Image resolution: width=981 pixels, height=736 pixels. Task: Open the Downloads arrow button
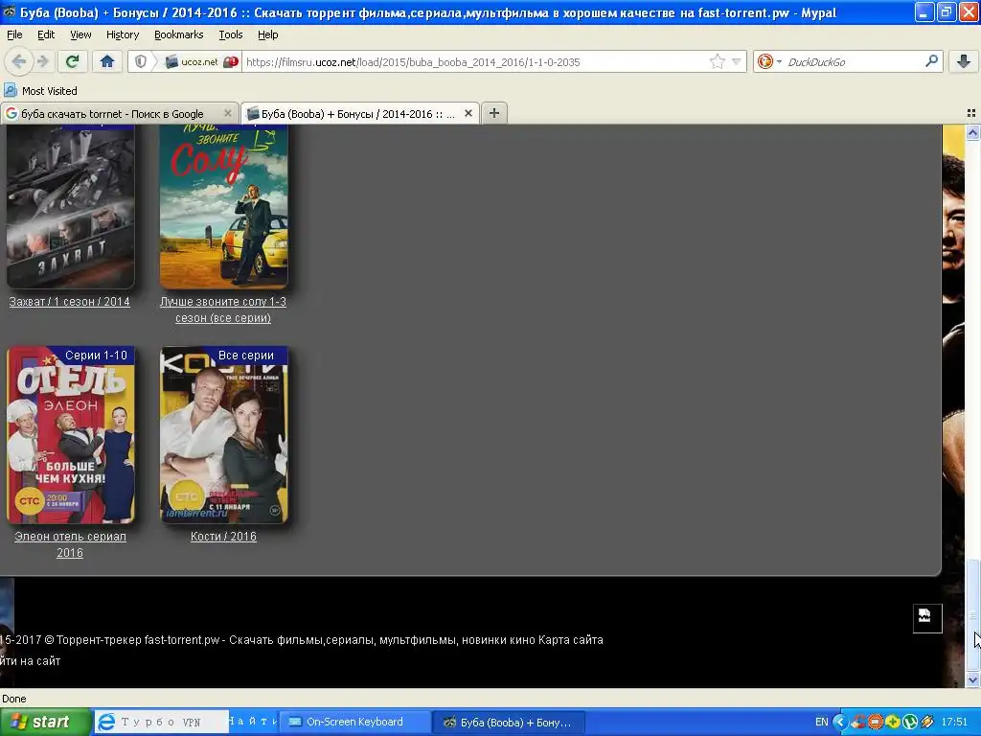964,61
